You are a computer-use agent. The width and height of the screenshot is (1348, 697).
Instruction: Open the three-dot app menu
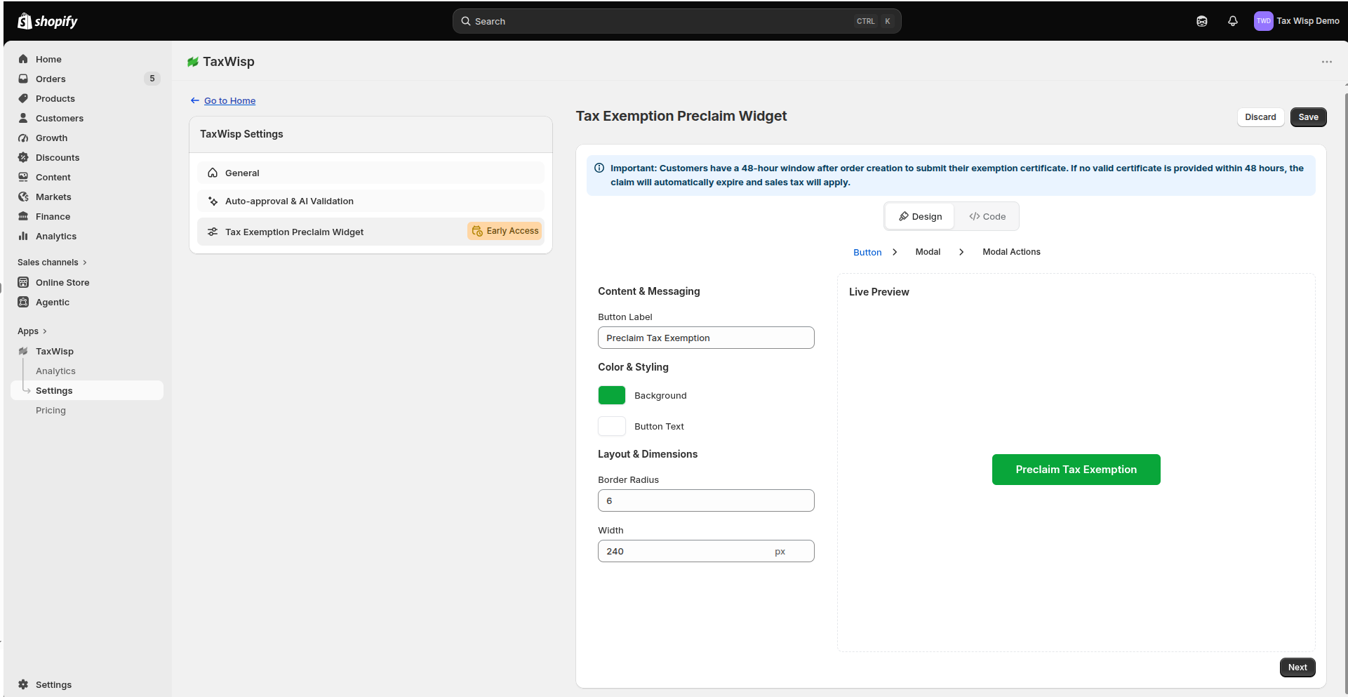[1326, 62]
